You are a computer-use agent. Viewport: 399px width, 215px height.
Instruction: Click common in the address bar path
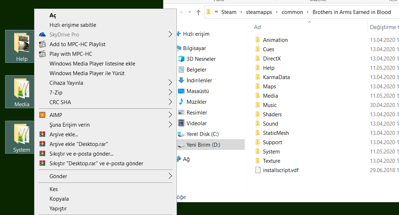[292, 12]
